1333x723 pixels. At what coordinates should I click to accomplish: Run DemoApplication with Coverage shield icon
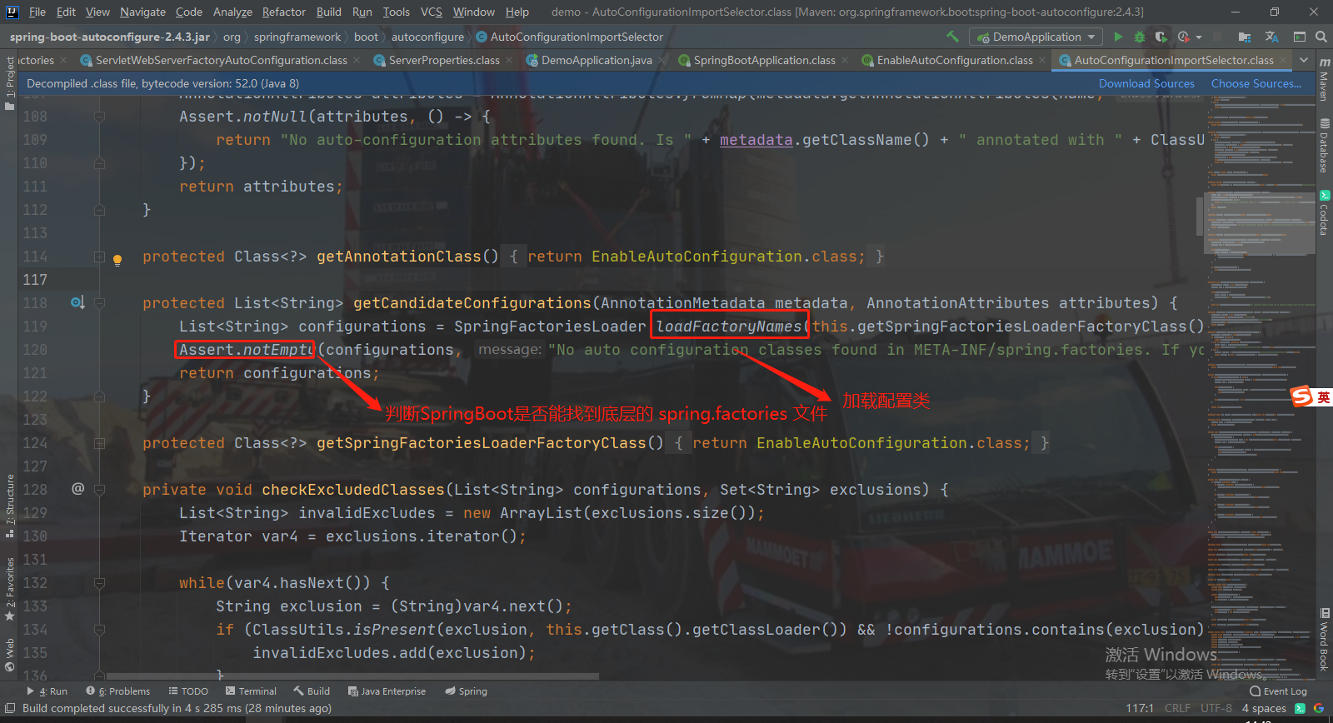1161,37
